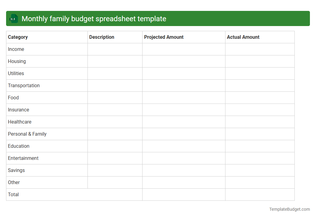This screenshot has height=218, width=316.
Task: Select the Personal & Family category
Action: click(x=27, y=134)
